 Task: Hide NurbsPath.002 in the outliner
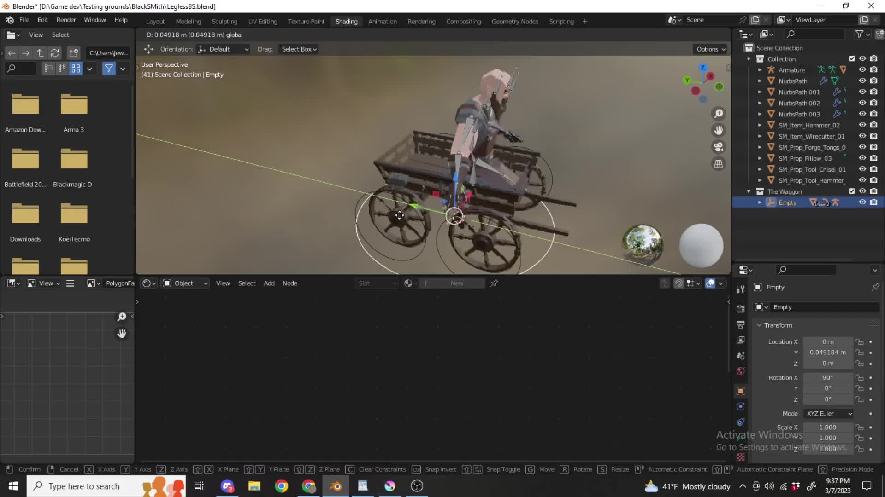(x=862, y=103)
